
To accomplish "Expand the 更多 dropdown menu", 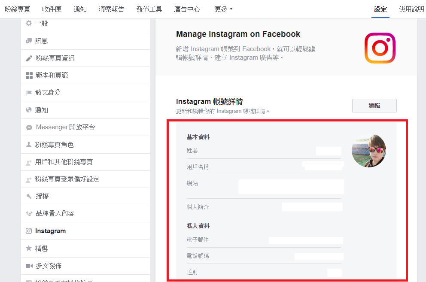I will (223, 9).
